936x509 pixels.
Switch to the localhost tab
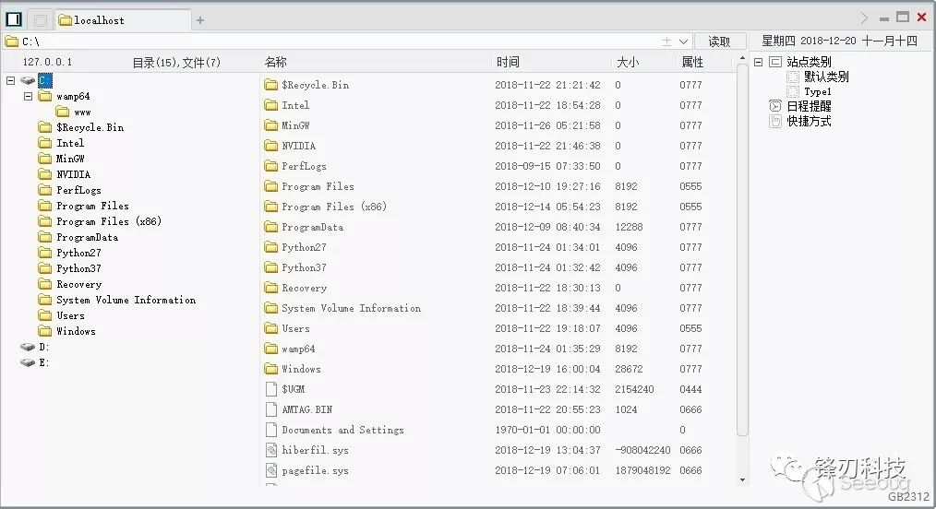pos(124,20)
